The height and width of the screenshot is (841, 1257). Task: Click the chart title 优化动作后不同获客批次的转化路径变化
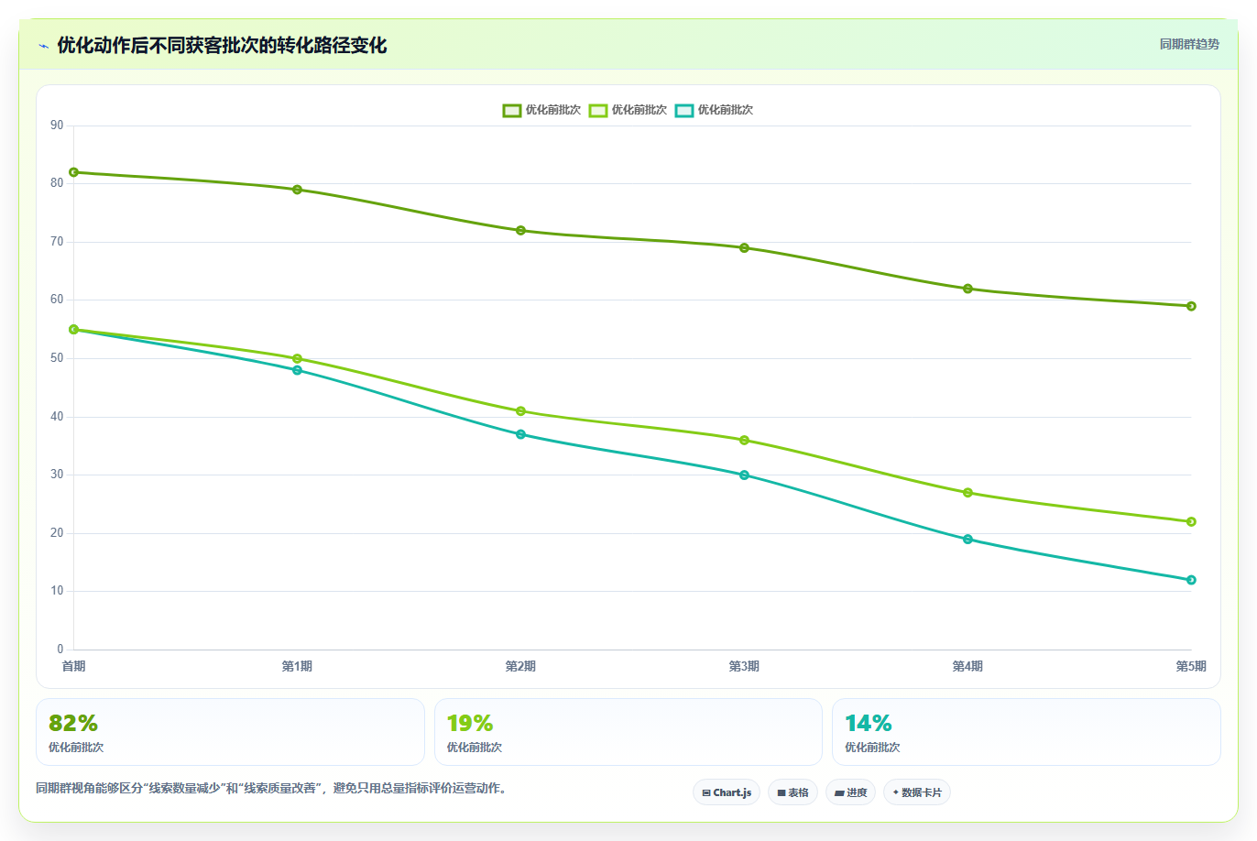222,45
